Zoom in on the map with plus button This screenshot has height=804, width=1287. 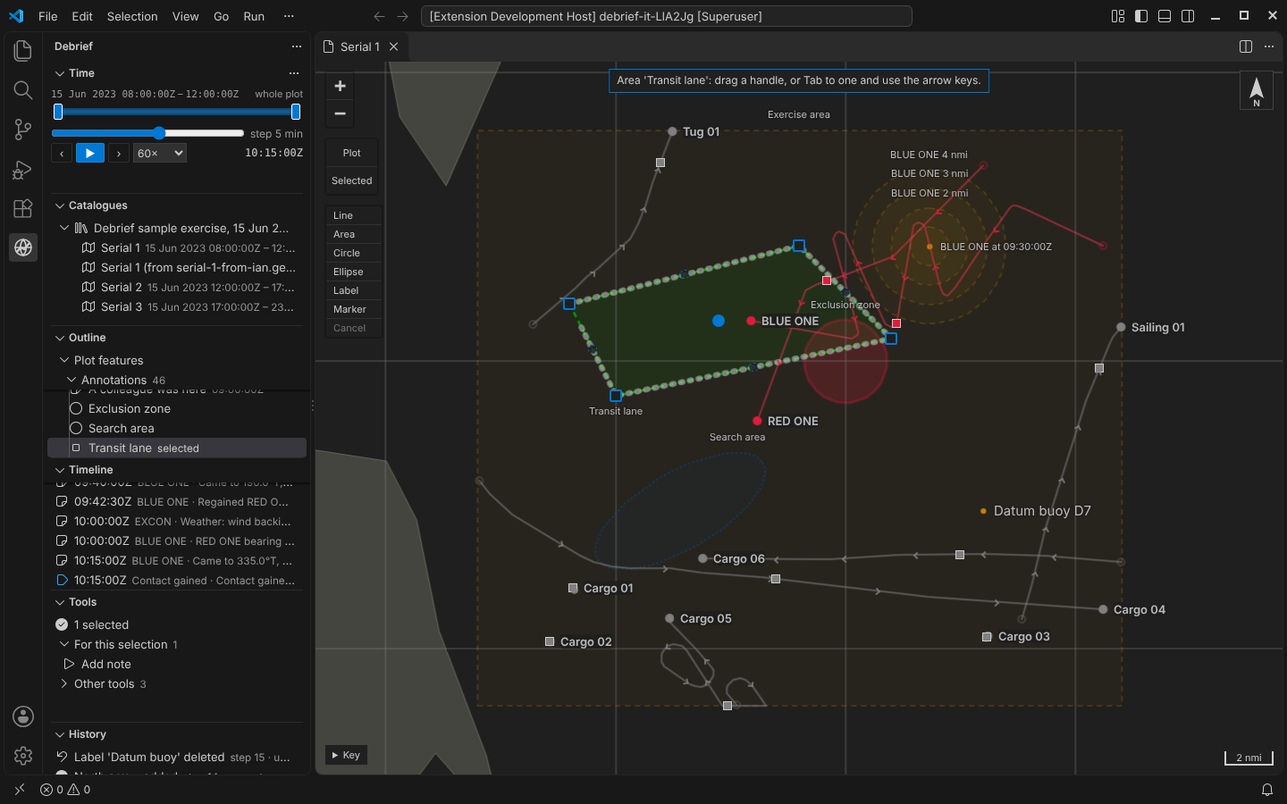point(340,86)
